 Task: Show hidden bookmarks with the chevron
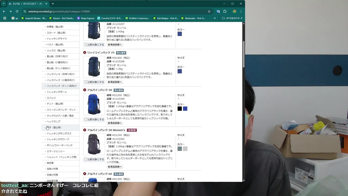pyautogui.click(x=215, y=18)
